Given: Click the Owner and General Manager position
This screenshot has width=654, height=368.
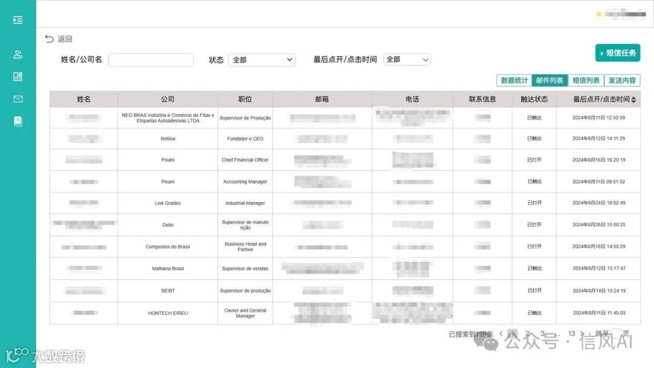Looking at the screenshot, I should [245, 313].
